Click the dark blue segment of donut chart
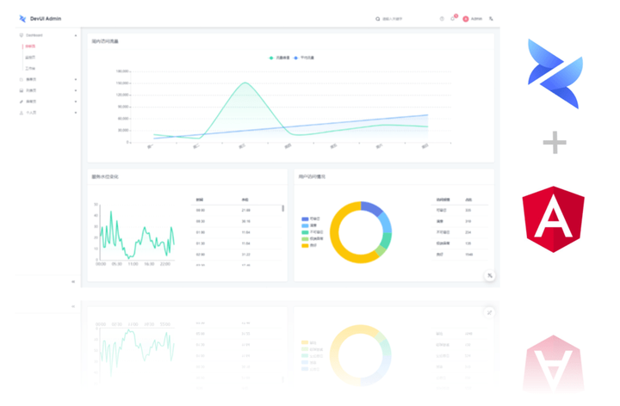Screen dimensions: 620x406 click(372, 207)
